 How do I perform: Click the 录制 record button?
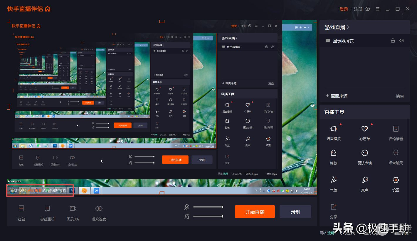[295, 212]
